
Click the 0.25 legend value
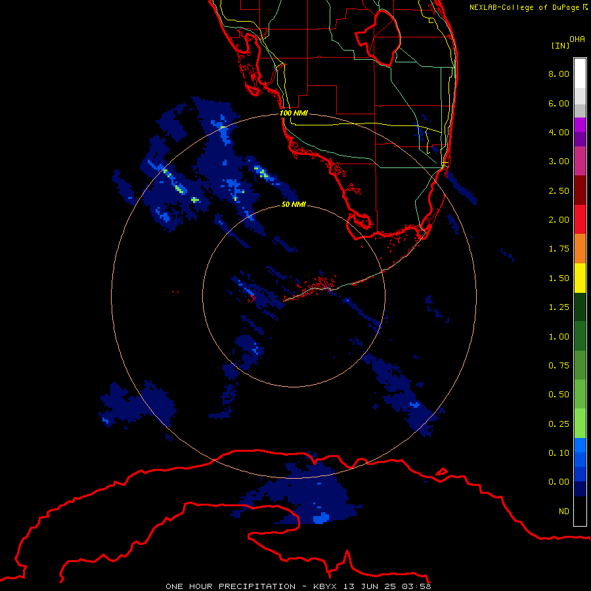[x=559, y=424]
